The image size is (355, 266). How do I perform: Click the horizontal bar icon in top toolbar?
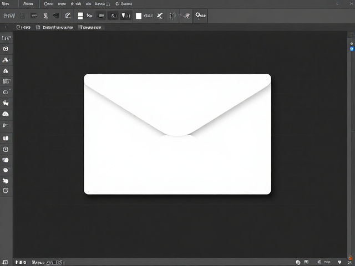[34, 16]
